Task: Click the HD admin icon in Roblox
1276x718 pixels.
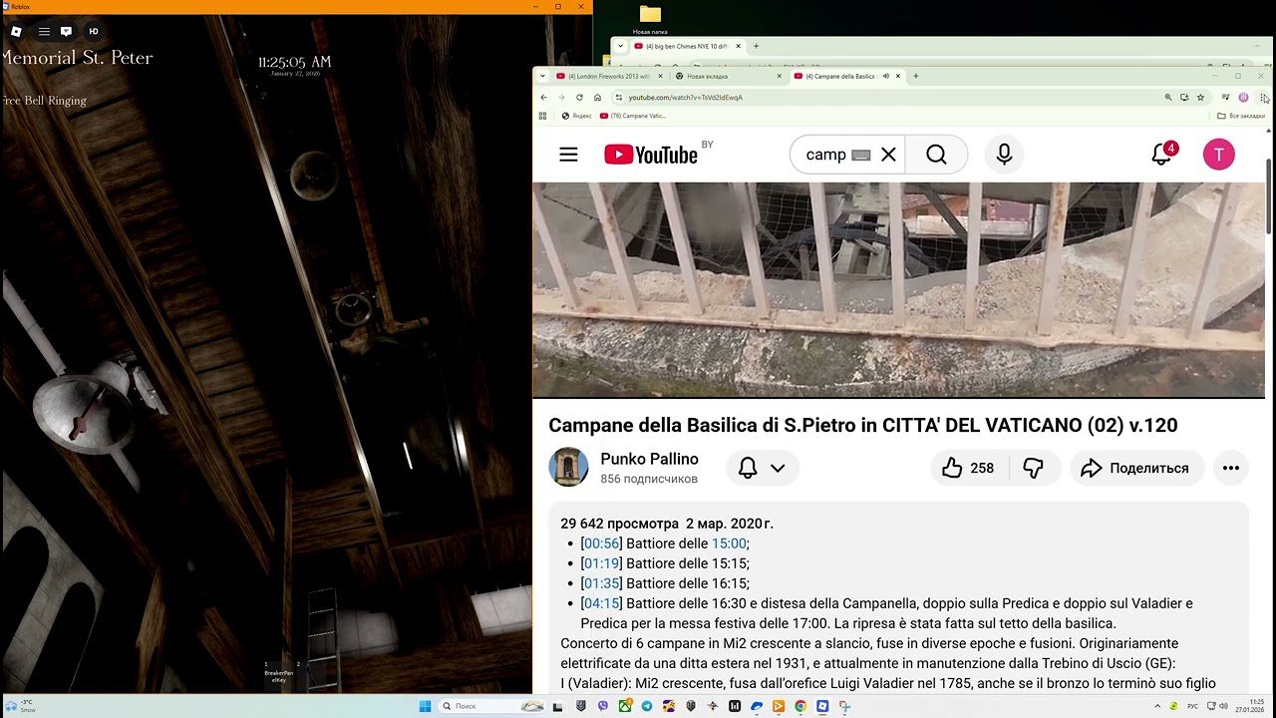Action: 94,32
